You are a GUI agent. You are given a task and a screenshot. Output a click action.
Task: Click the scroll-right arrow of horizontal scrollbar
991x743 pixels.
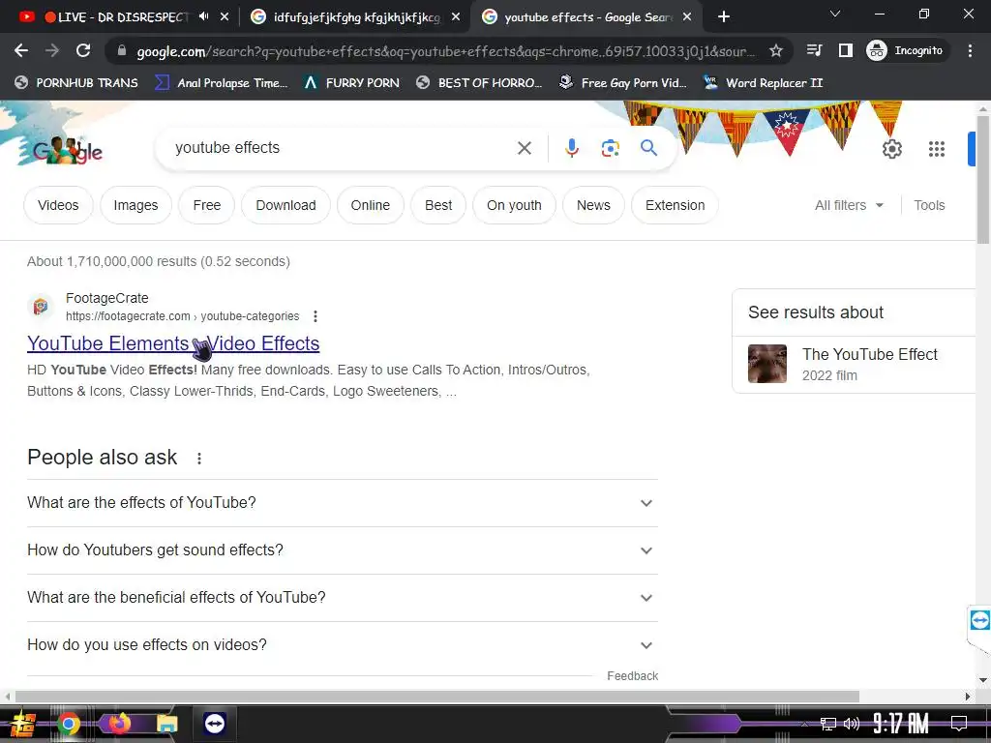click(967, 697)
